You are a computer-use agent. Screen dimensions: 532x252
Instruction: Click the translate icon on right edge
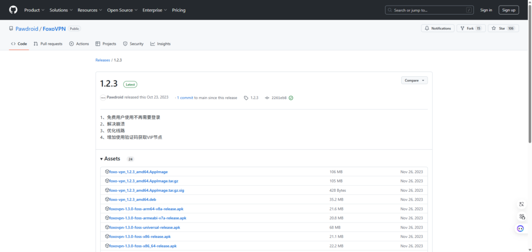pos(521,204)
